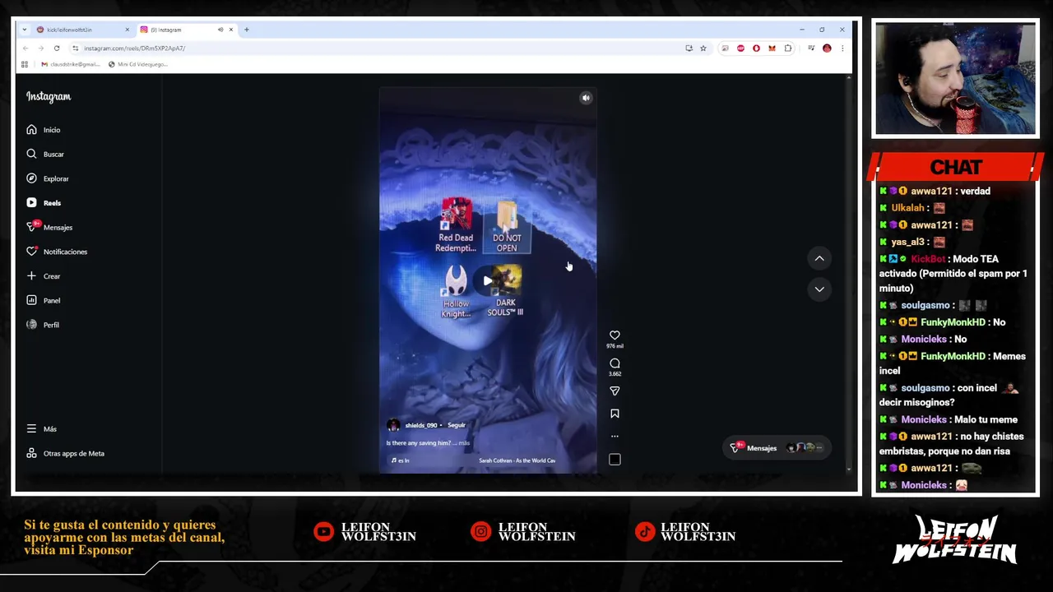Open a new browser tab with the plus button
The height and width of the screenshot is (592, 1053).
(x=246, y=30)
